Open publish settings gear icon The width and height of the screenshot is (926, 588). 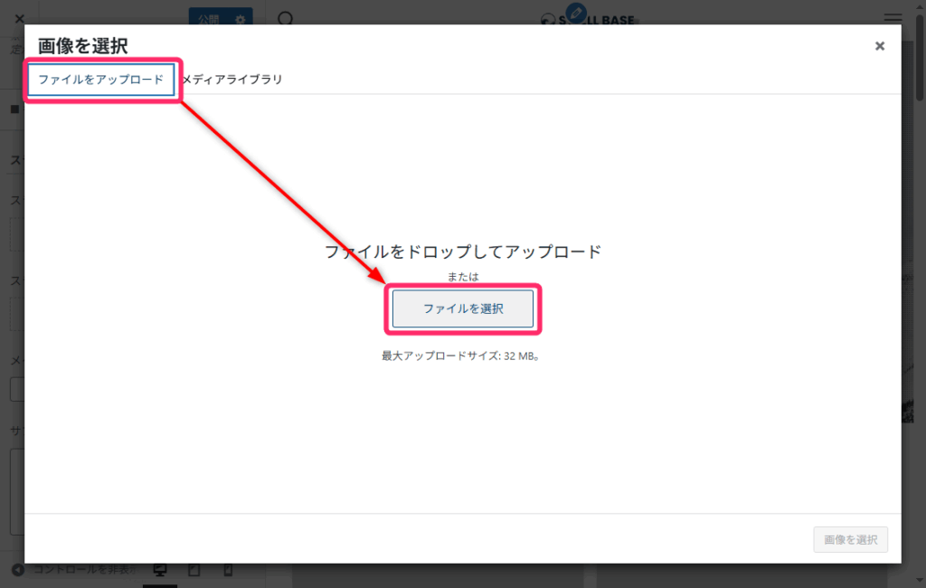[x=240, y=18]
